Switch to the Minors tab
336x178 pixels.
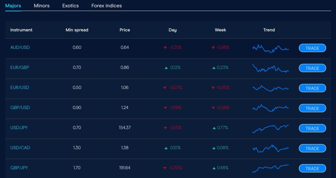pos(42,6)
